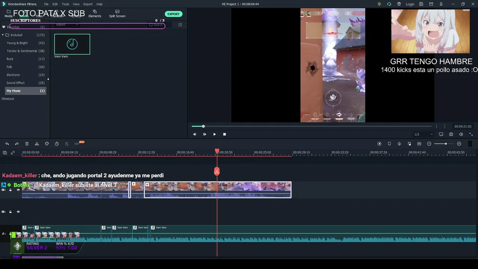The width and height of the screenshot is (478, 269).
Task: Click the timeline zoom slider handle
Action: coord(446,144)
